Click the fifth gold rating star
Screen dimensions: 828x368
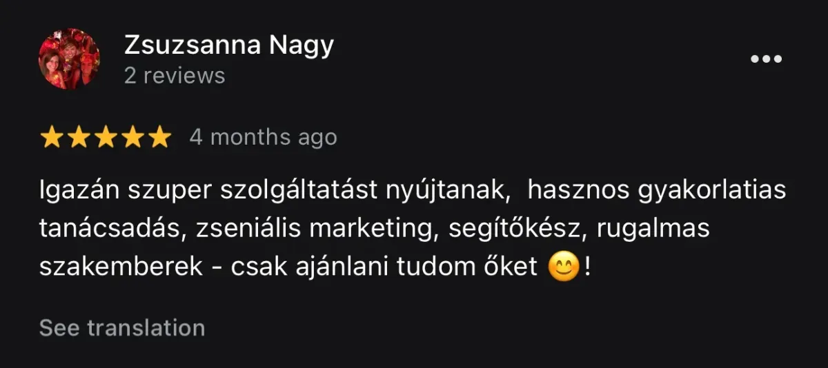click(x=159, y=137)
